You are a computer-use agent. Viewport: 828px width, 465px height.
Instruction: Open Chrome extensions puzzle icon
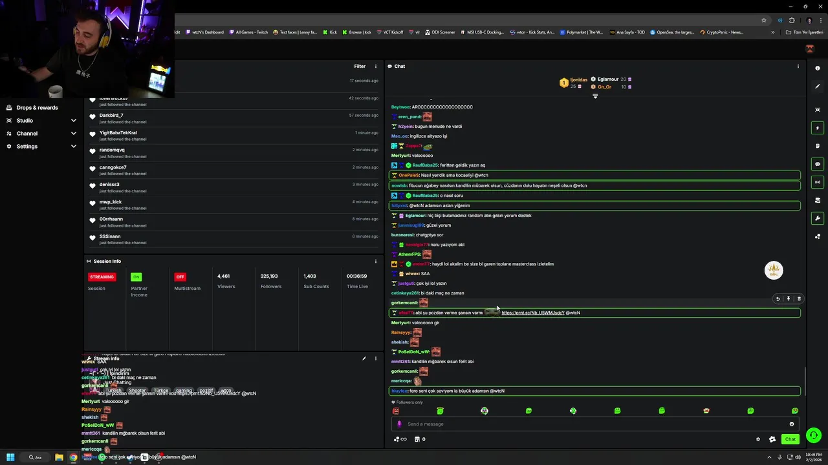pos(792,20)
